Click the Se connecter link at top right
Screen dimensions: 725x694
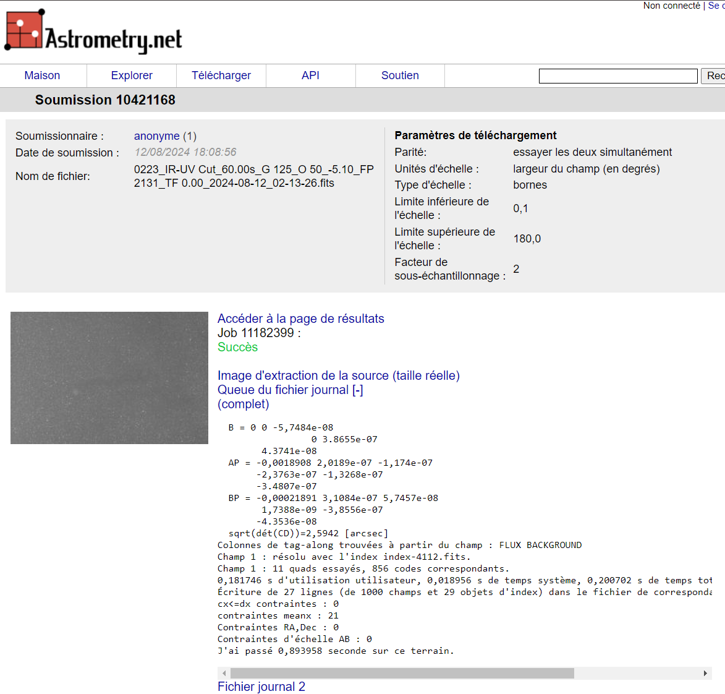[x=716, y=6]
